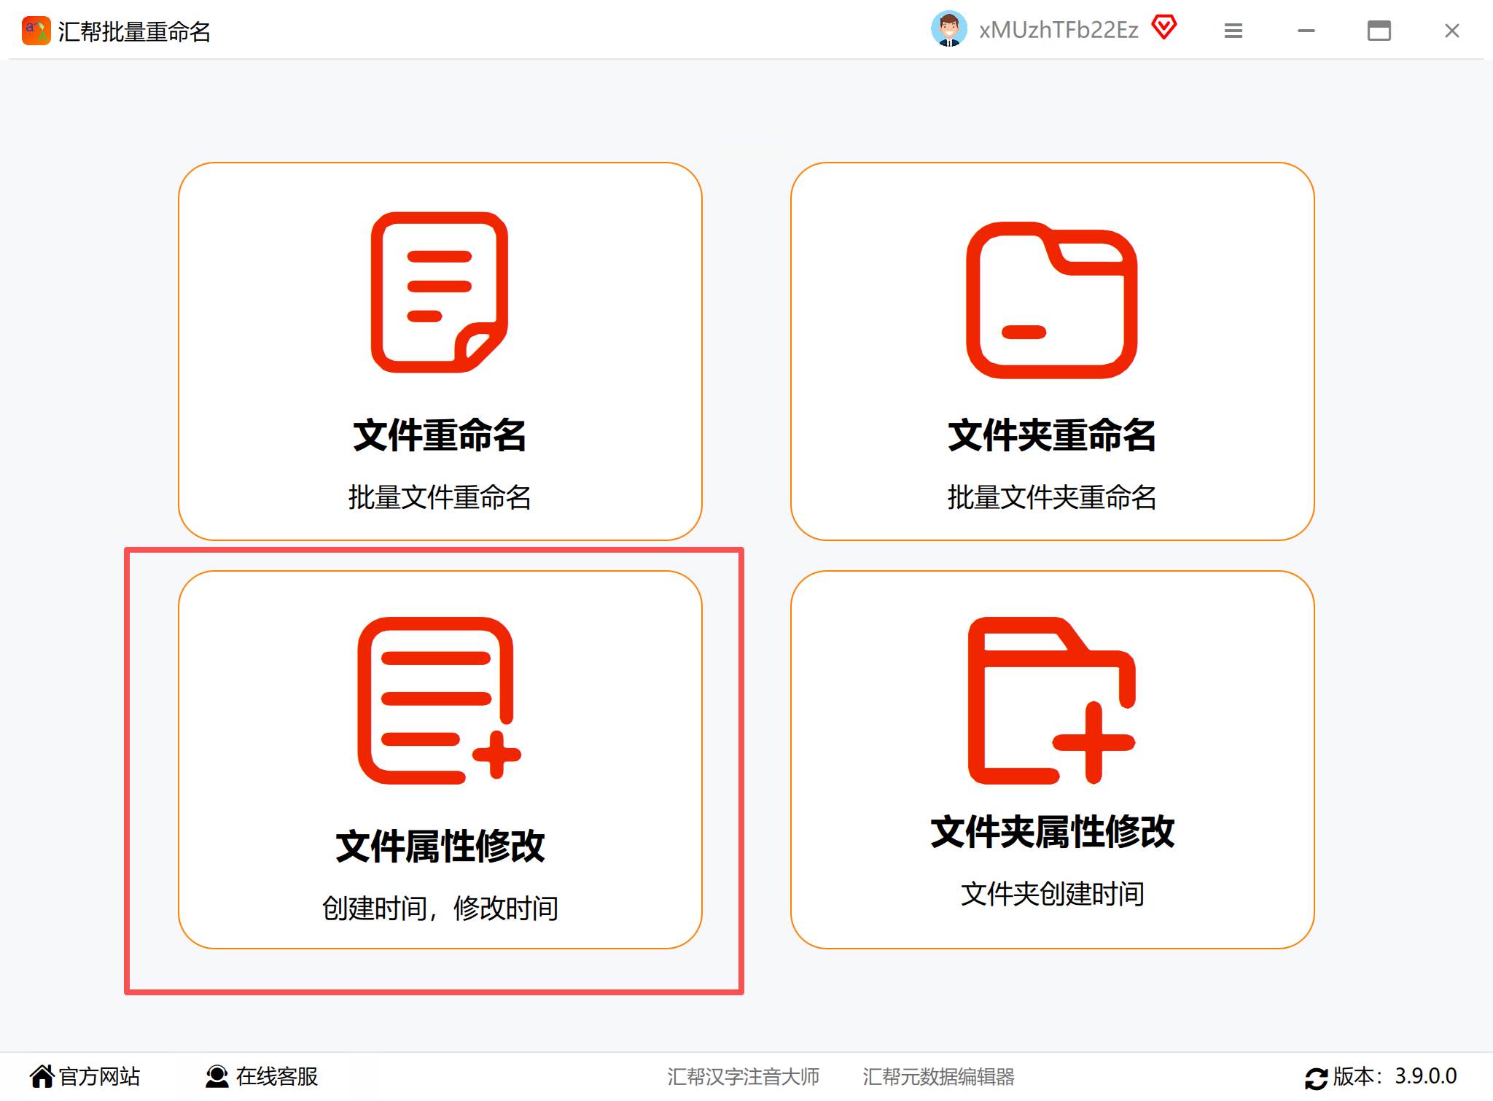Click the home icon beside 官方网站

[42, 1076]
